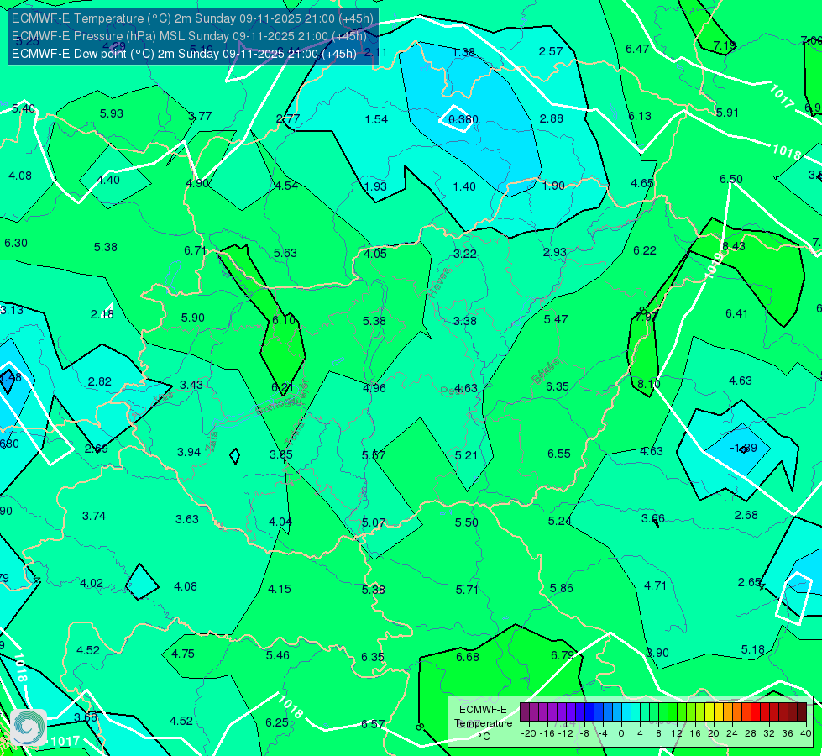
Task: Click the Békés county label
Action: pyautogui.click(x=547, y=371)
